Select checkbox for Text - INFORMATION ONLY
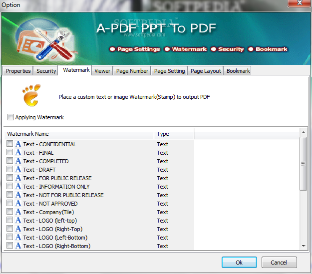Image resolution: width=312 pixels, height=274 pixels. tap(10, 186)
